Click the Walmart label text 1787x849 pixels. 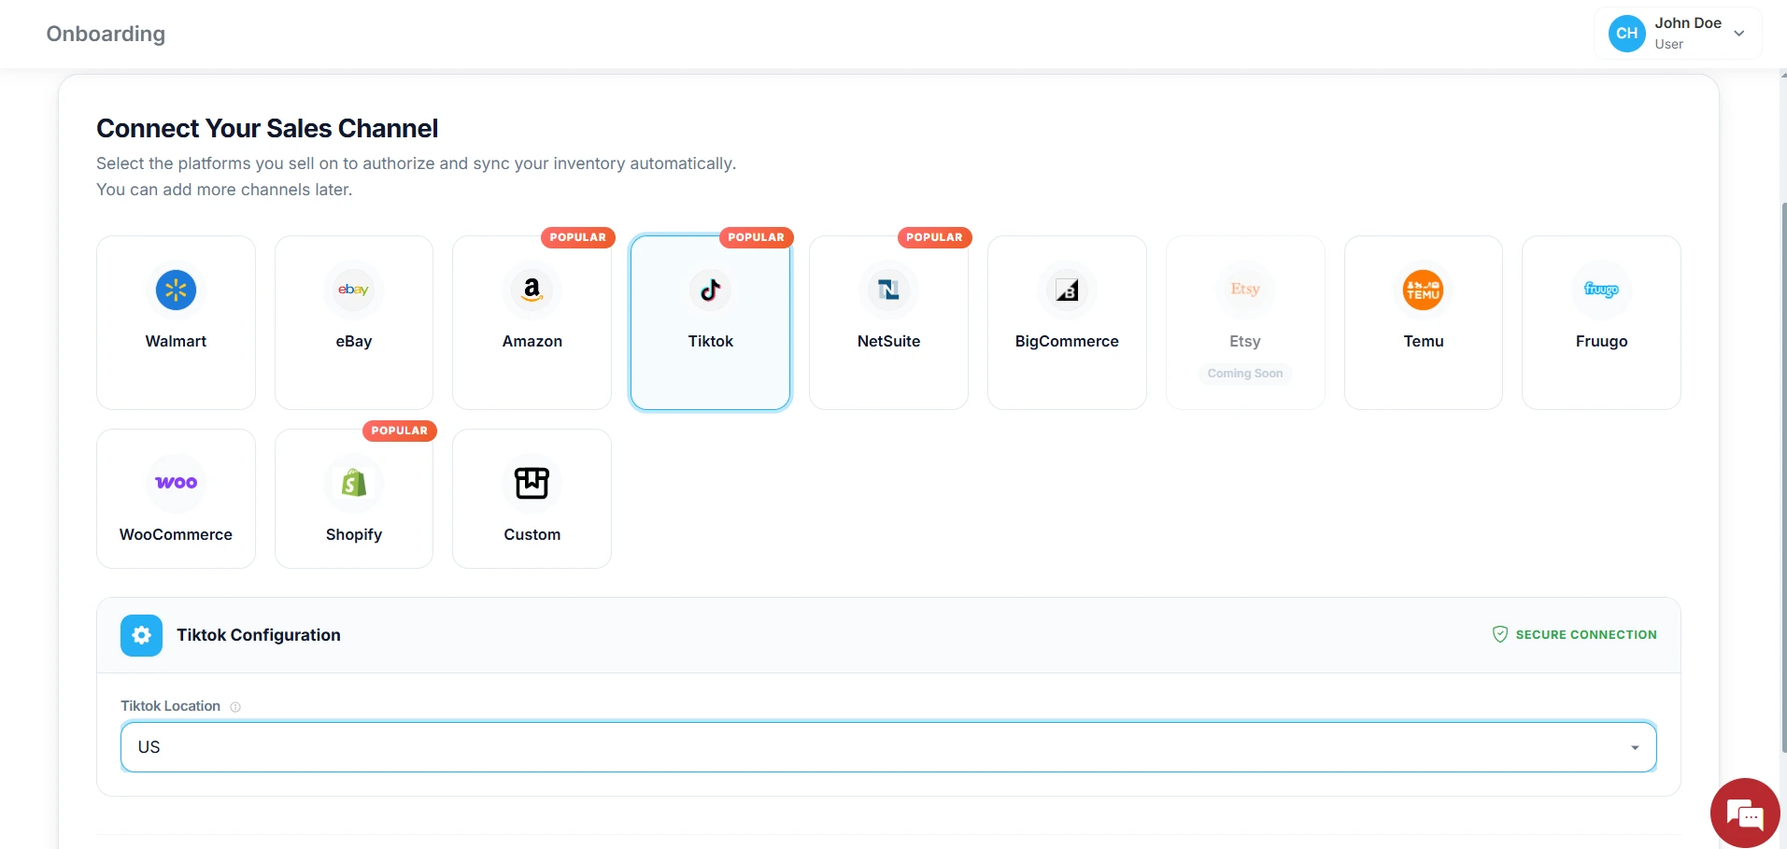[x=176, y=341]
